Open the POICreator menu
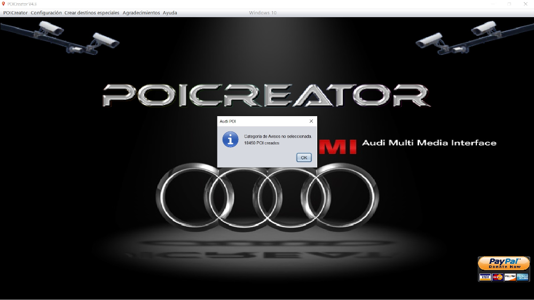The image size is (534, 300). coord(15,13)
